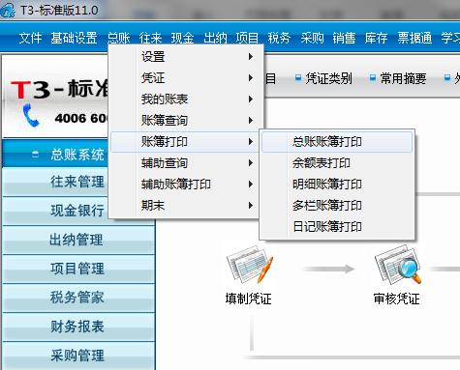Open 采购管理 in the sidebar

coord(78,356)
